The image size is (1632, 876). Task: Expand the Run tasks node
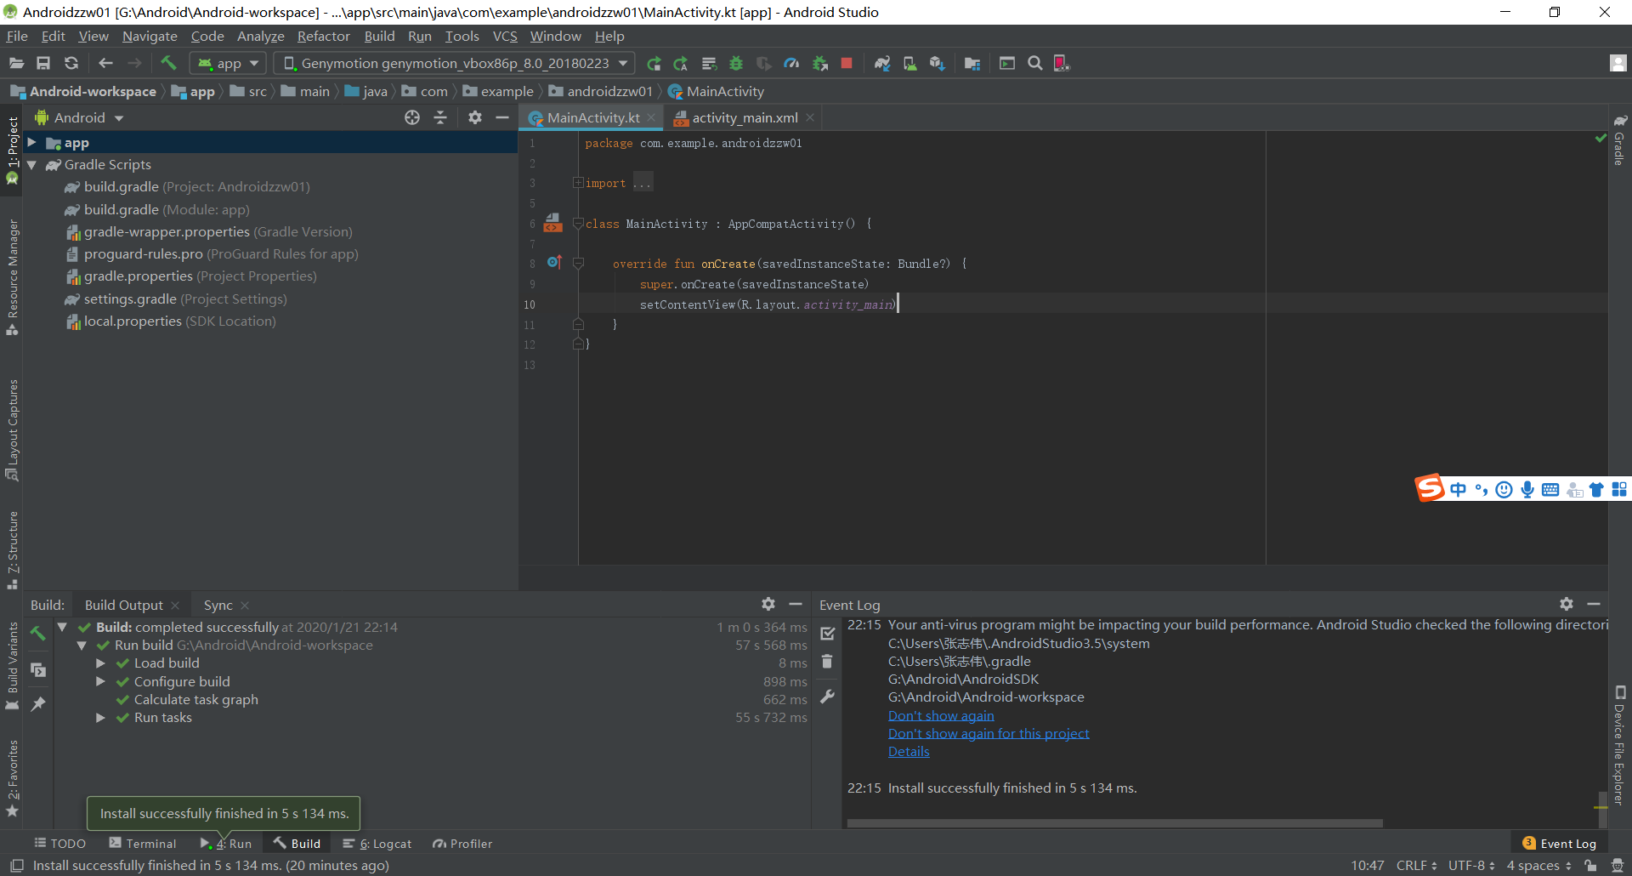pyautogui.click(x=101, y=718)
